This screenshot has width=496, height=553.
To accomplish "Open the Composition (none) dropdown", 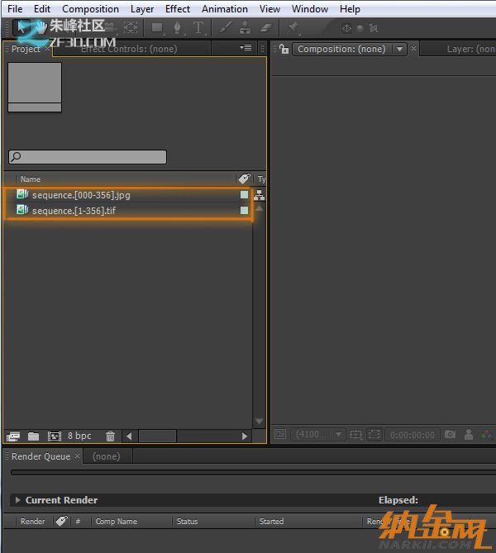I will (400, 49).
